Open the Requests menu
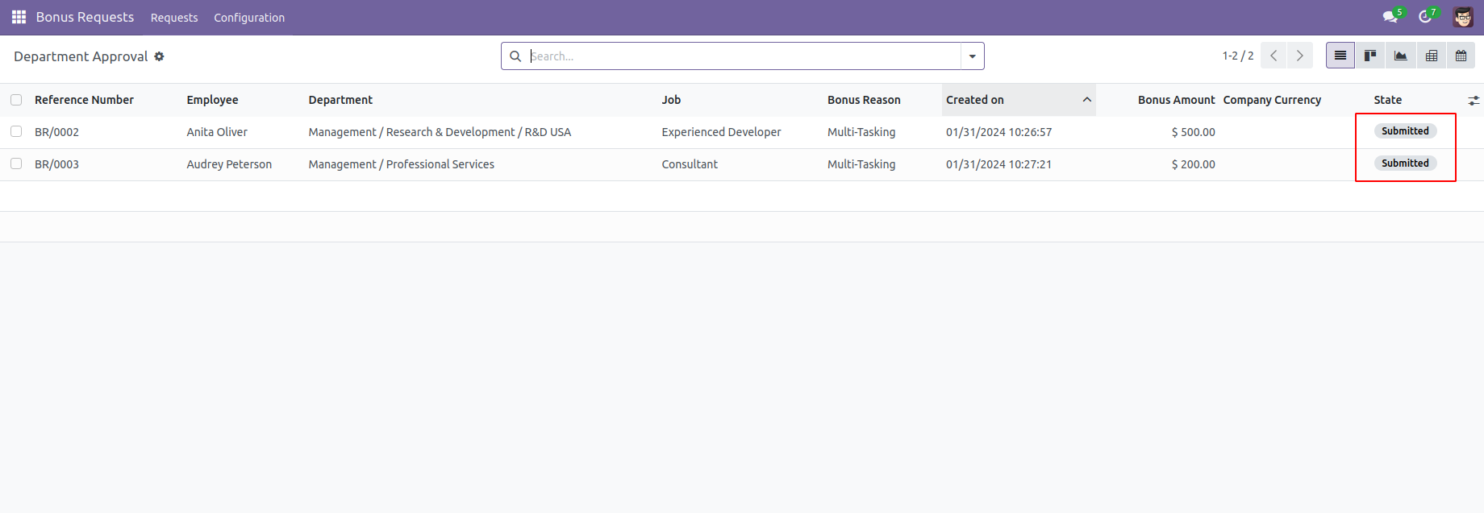This screenshot has width=1484, height=513. pyautogui.click(x=174, y=18)
